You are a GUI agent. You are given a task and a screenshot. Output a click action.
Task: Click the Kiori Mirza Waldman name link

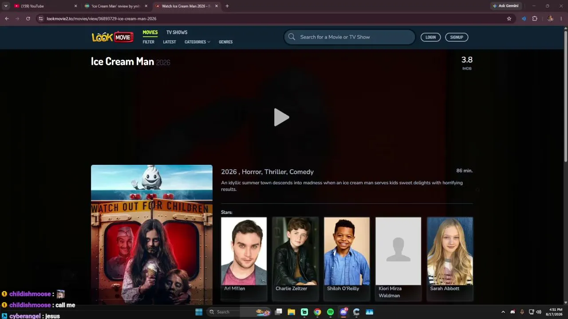[390, 292]
